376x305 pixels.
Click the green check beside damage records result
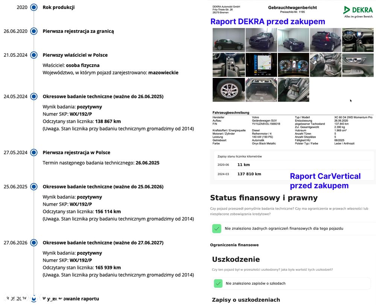click(218, 284)
